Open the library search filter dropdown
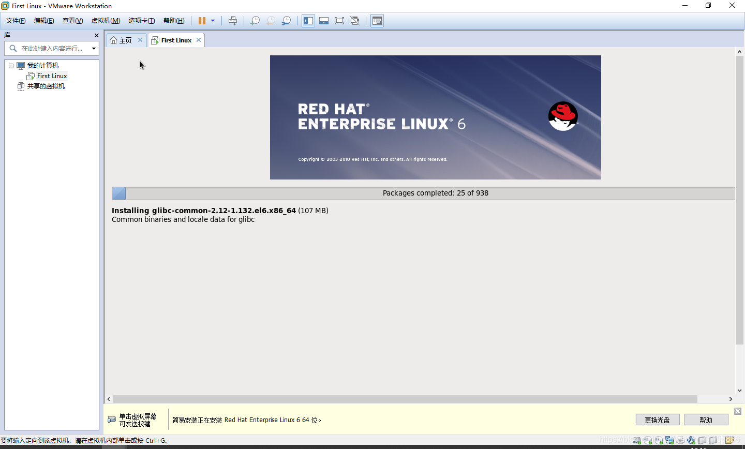 [94, 48]
